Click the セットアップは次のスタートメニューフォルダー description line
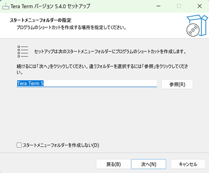Screen dimensions: 209x173 pyautogui.click(x=110, y=51)
